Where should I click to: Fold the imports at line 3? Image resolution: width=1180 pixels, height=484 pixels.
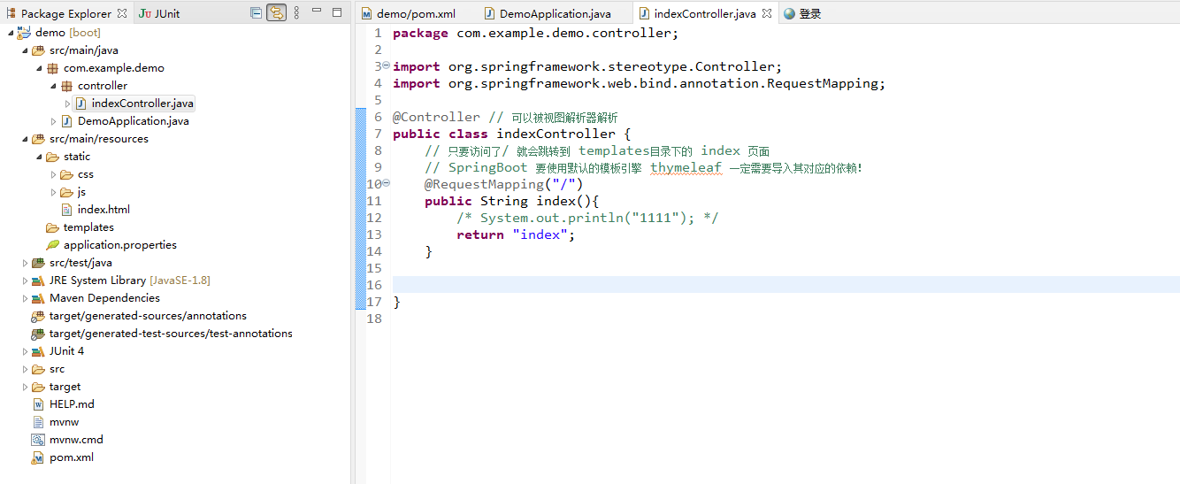pyautogui.click(x=387, y=66)
